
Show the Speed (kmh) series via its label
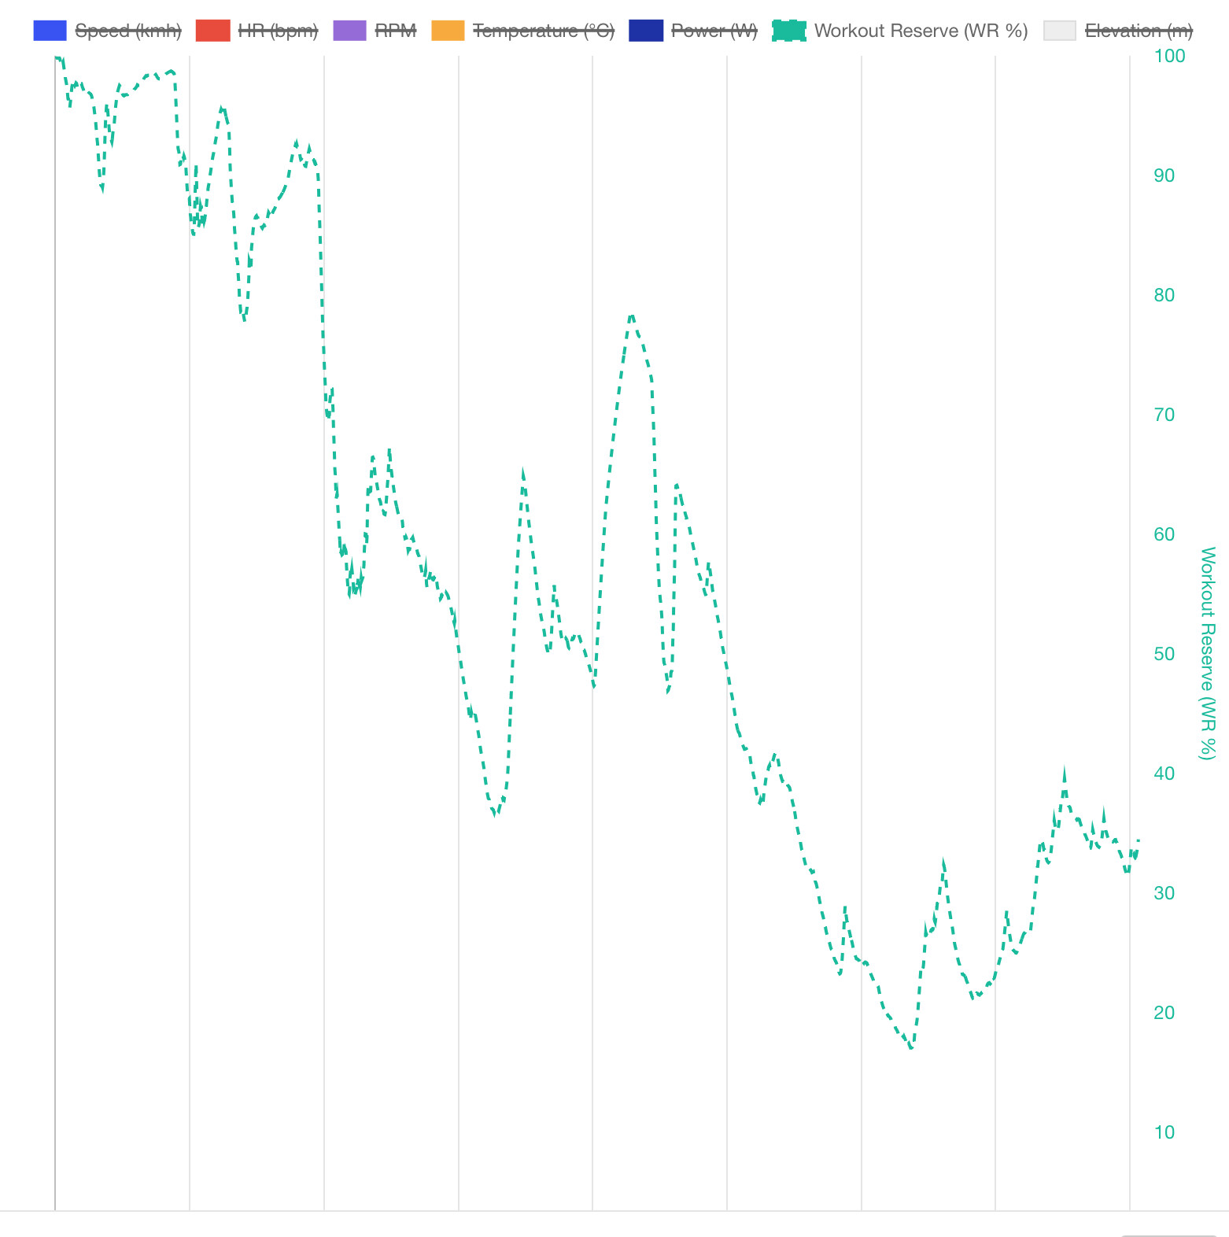click(127, 31)
